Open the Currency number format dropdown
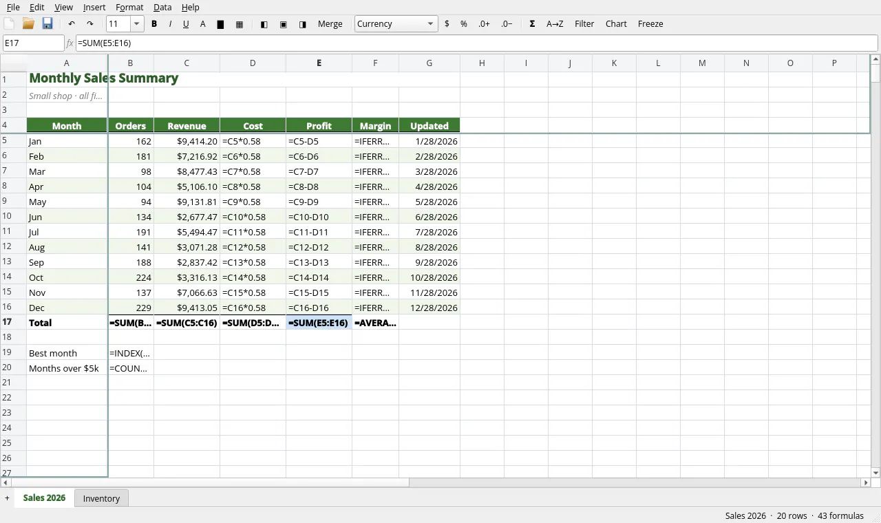The image size is (881, 523). (396, 24)
